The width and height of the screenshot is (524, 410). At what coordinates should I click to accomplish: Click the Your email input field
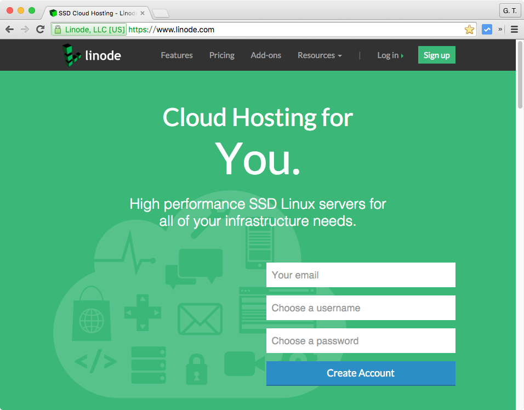(x=361, y=275)
